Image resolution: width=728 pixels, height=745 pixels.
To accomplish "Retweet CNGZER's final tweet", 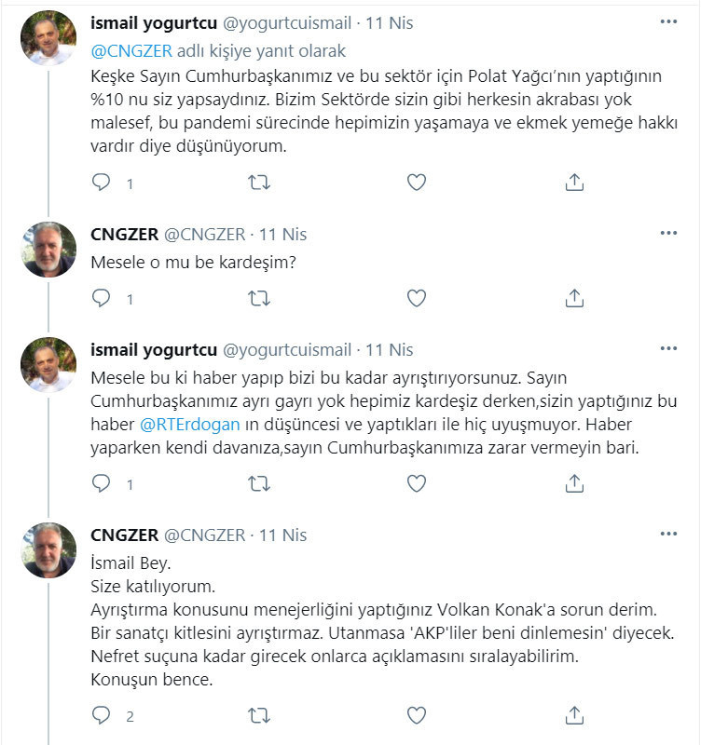I will pyautogui.click(x=258, y=715).
